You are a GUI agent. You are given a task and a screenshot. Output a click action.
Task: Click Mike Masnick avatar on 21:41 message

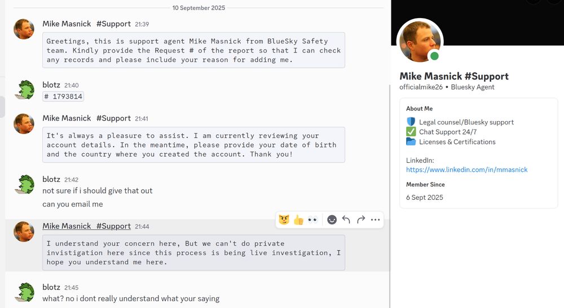[24, 124]
